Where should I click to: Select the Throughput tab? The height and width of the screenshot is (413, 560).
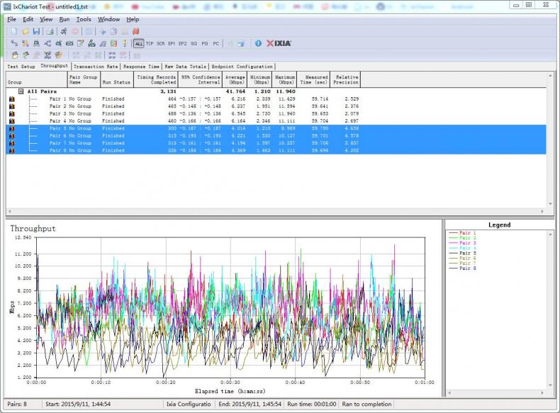tap(54, 66)
